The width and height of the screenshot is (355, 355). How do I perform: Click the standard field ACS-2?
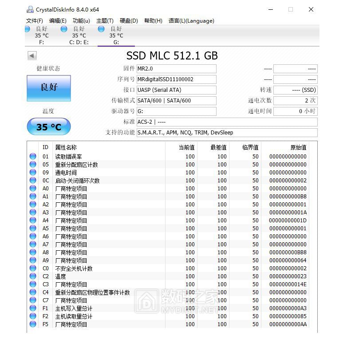tap(227, 122)
